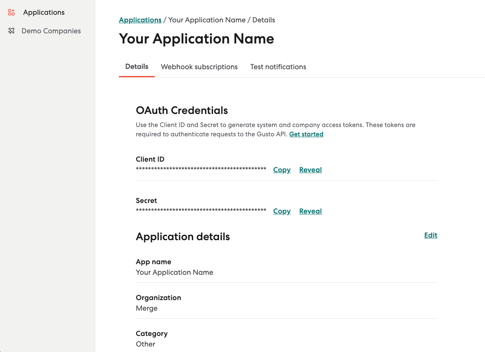The height and width of the screenshot is (352, 485).
Task: Click the App name value text
Action: 174,272
